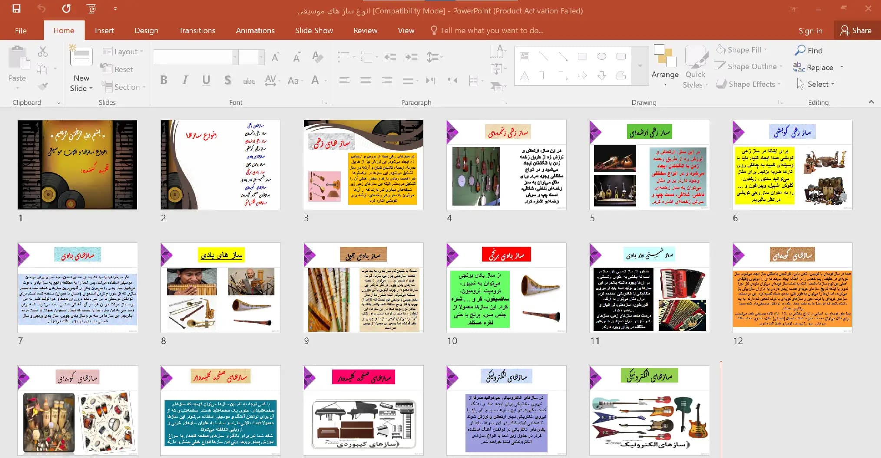881x458 pixels.
Task: Collapse the ribbon with the chevron arrow
Action: [871, 102]
